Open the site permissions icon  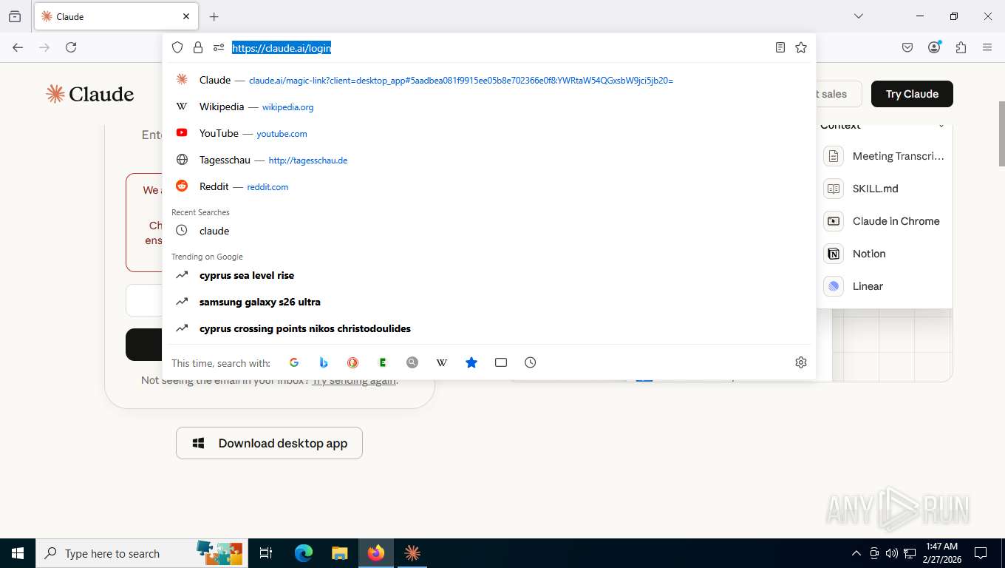coord(219,47)
